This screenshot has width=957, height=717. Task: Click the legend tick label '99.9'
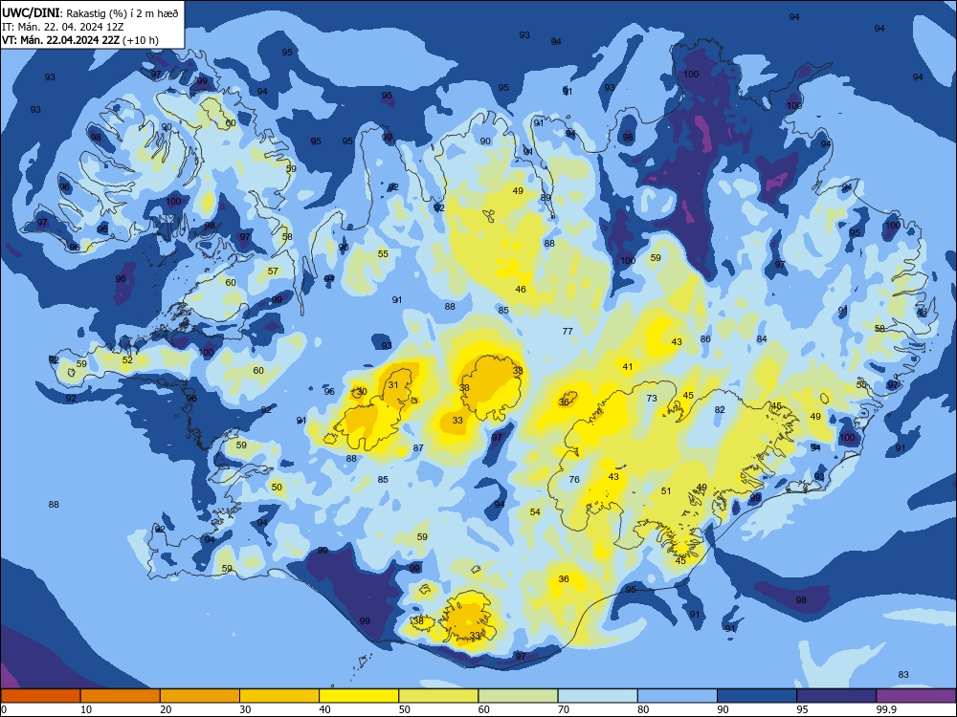(x=886, y=709)
